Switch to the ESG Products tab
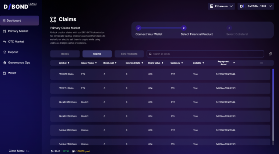 pos(129,54)
